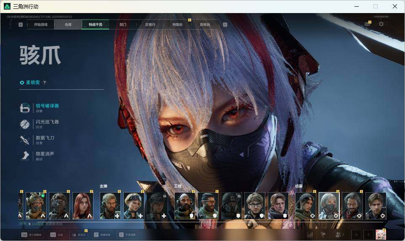Click the 侦察 category label
405x241 pixels.
(299, 186)
